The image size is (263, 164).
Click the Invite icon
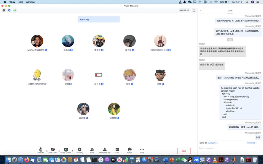click(x=92, y=150)
